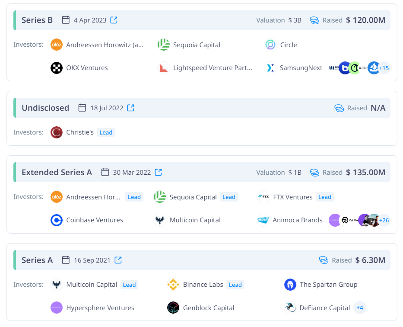The image size is (403, 327).
Task: Click the Extended Series A round title
Action: [x=57, y=172]
